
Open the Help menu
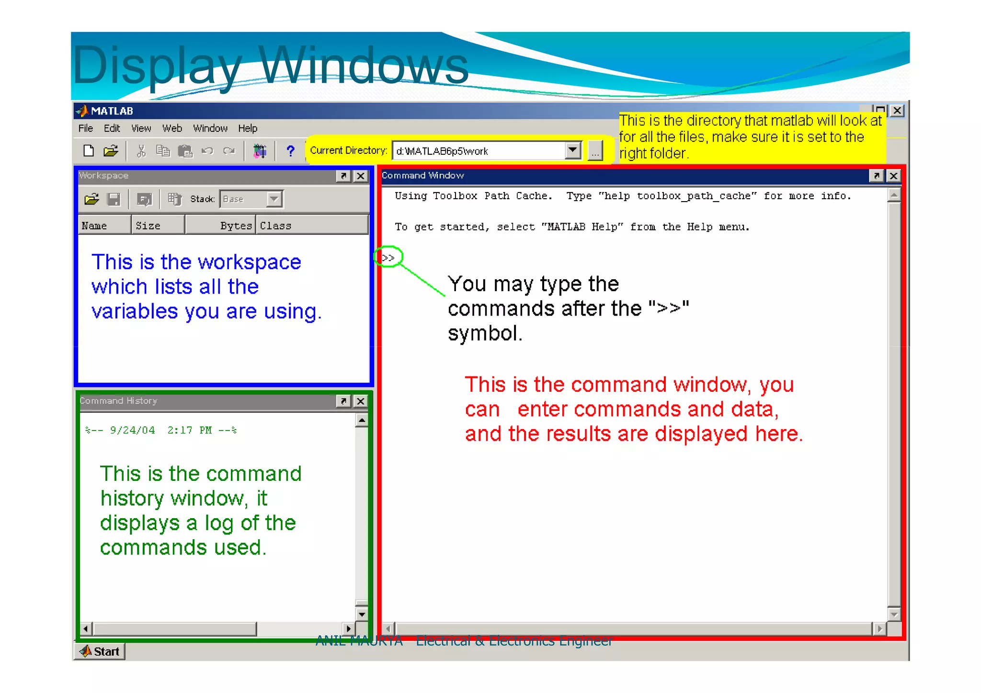pyautogui.click(x=248, y=128)
